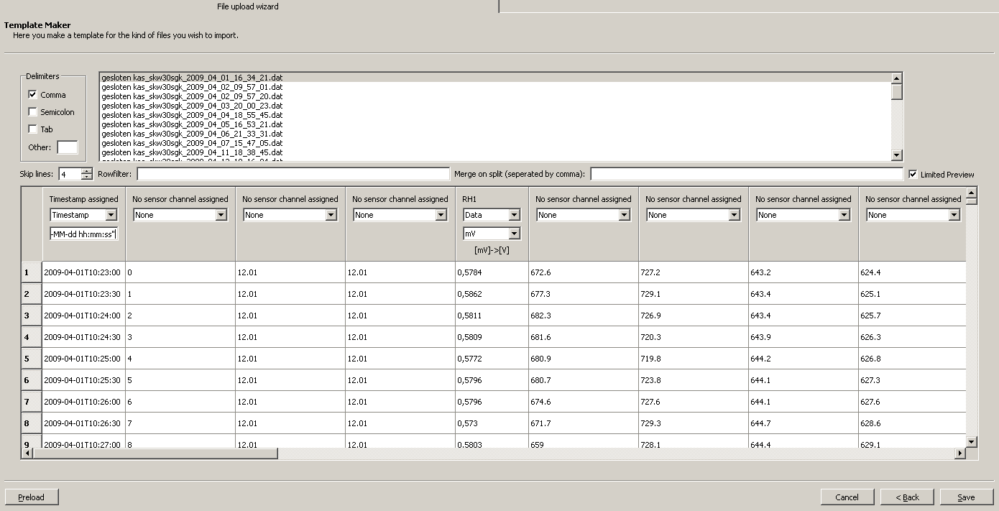Select file gesloten kas_skw30sgk_2009_04_06_21_33_31.dat
Image resolution: width=999 pixels, height=511 pixels.
tap(495, 134)
